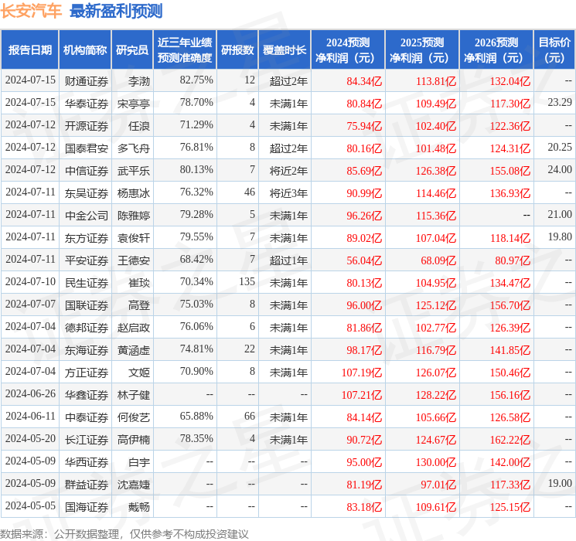This screenshot has height=541, width=576.
Task: Click the 数据来源 footnote text
Action: 124,533
